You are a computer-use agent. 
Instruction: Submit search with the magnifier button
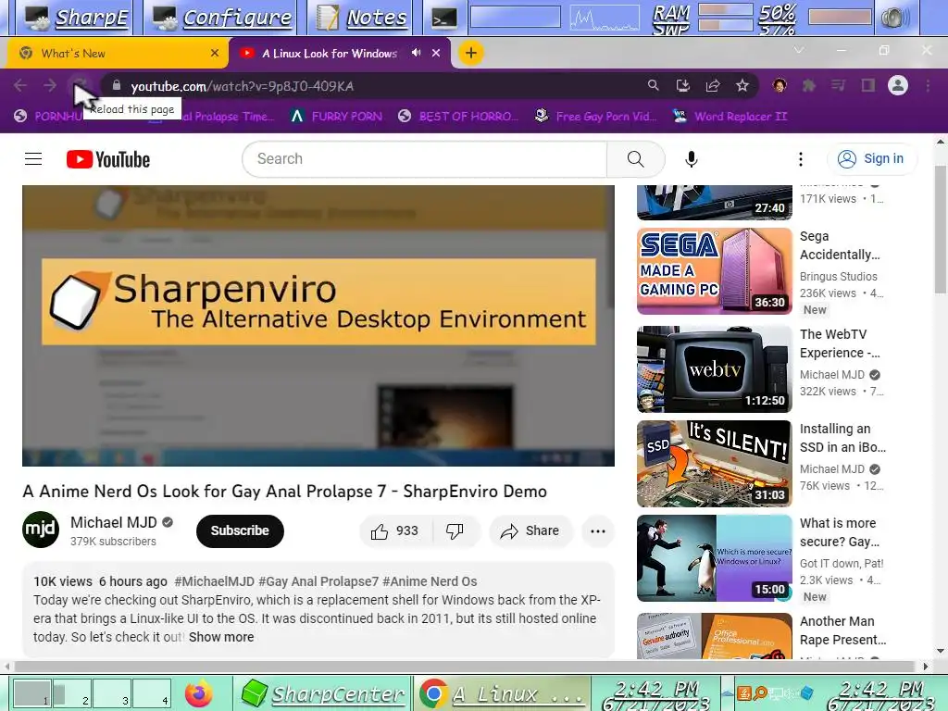pos(635,159)
